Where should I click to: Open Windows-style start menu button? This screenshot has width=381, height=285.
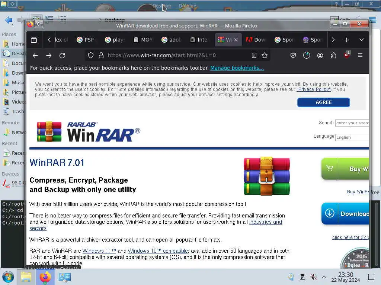(8, 277)
